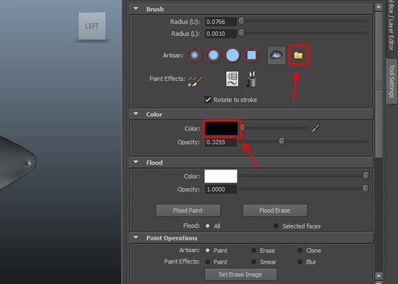This screenshot has height=284, width=398.
Task: Open the black brush Color swatch
Action: coord(222,128)
